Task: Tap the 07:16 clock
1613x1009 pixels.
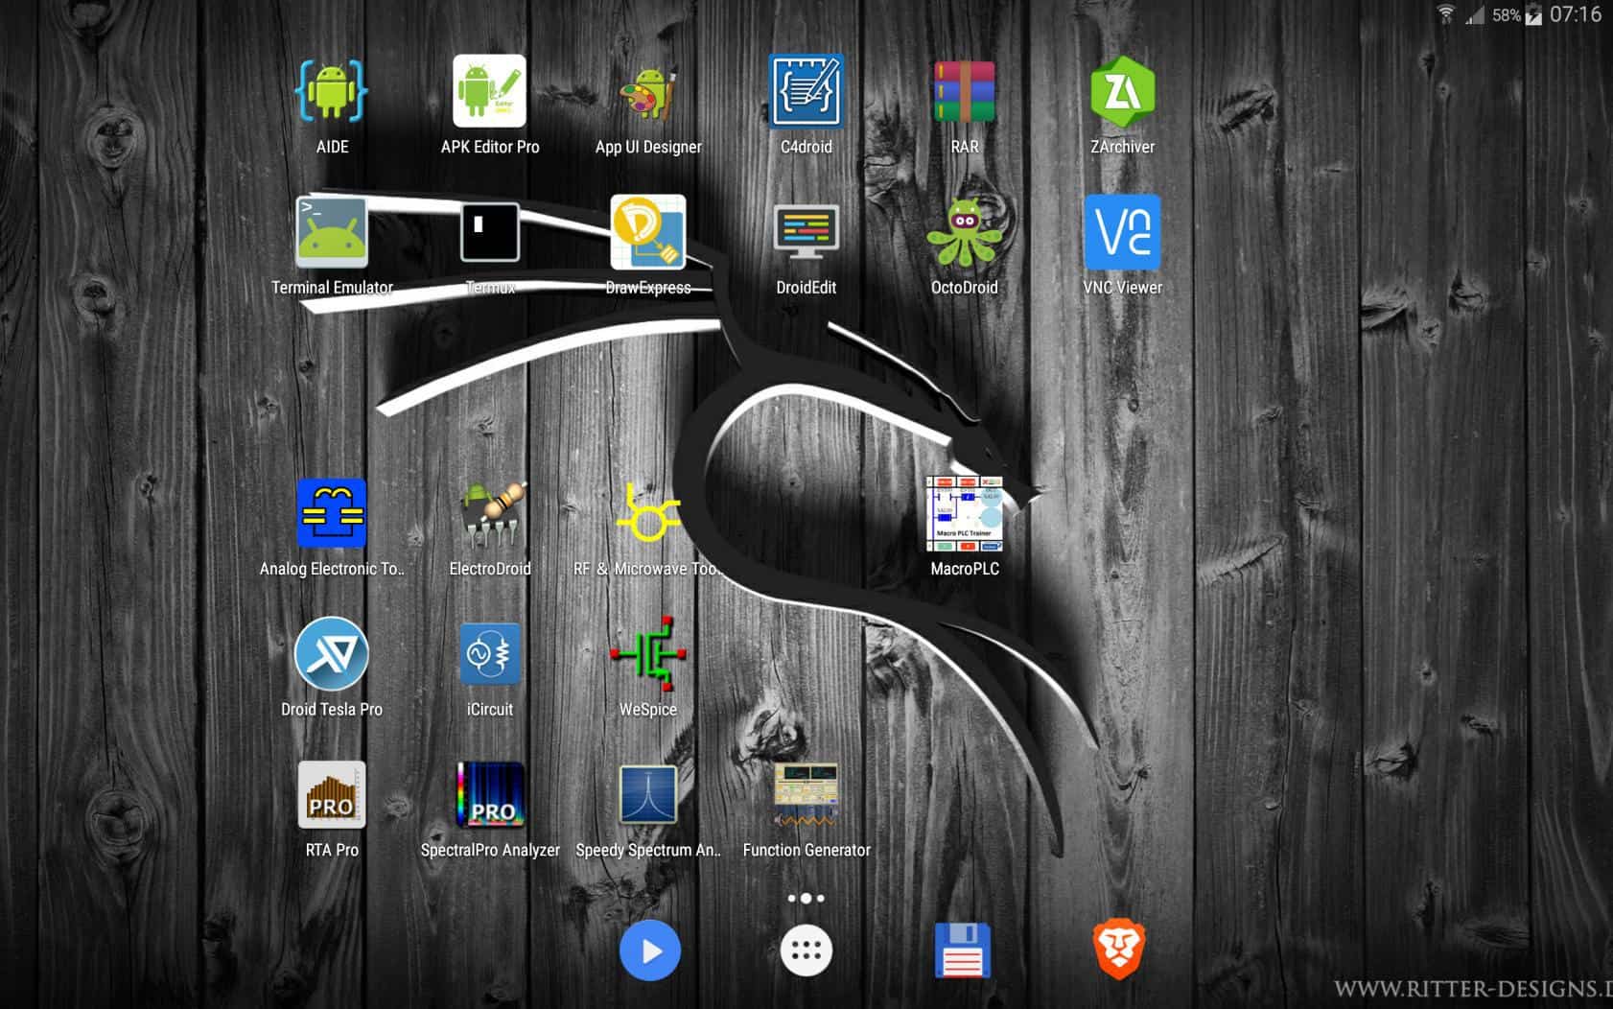Action: coord(1576,14)
